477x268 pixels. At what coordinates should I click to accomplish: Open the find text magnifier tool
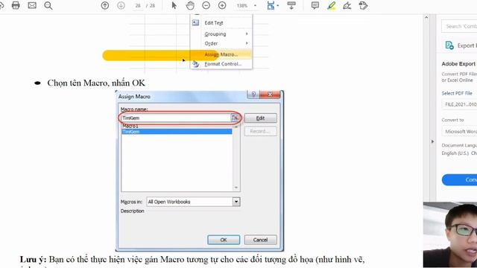coord(48,5)
